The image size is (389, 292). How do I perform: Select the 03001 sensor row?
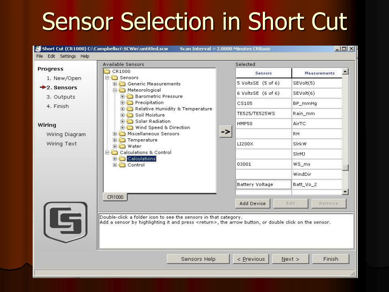264,164
